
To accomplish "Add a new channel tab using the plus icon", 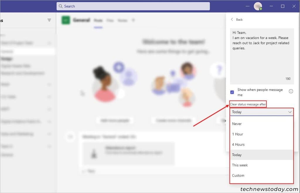I will (133, 20).
